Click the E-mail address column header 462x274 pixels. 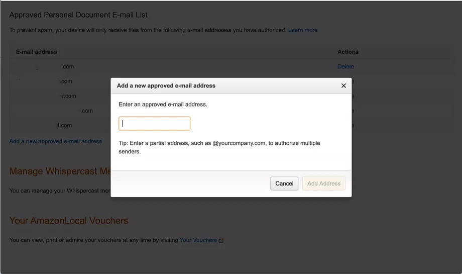click(37, 52)
